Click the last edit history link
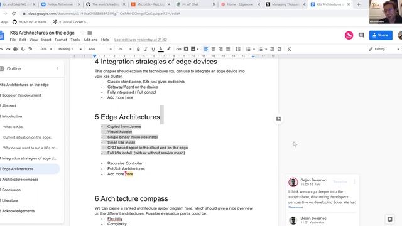This screenshot has width=402, height=226. click(x=141, y=40)
